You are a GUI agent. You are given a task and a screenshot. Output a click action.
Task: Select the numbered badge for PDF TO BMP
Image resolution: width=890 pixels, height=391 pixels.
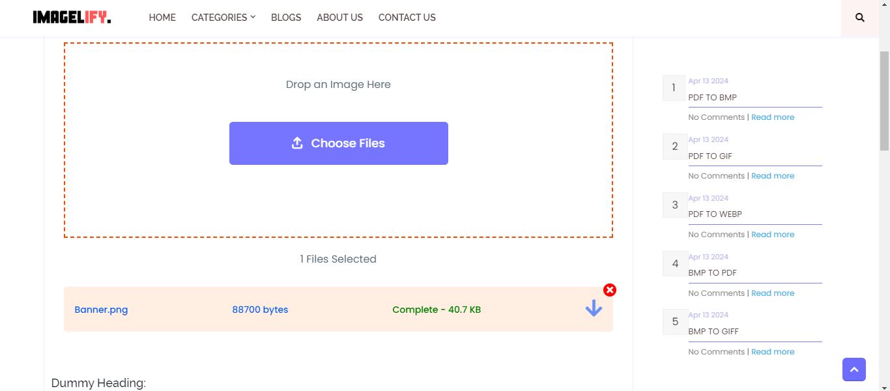[x=674, y=87]
